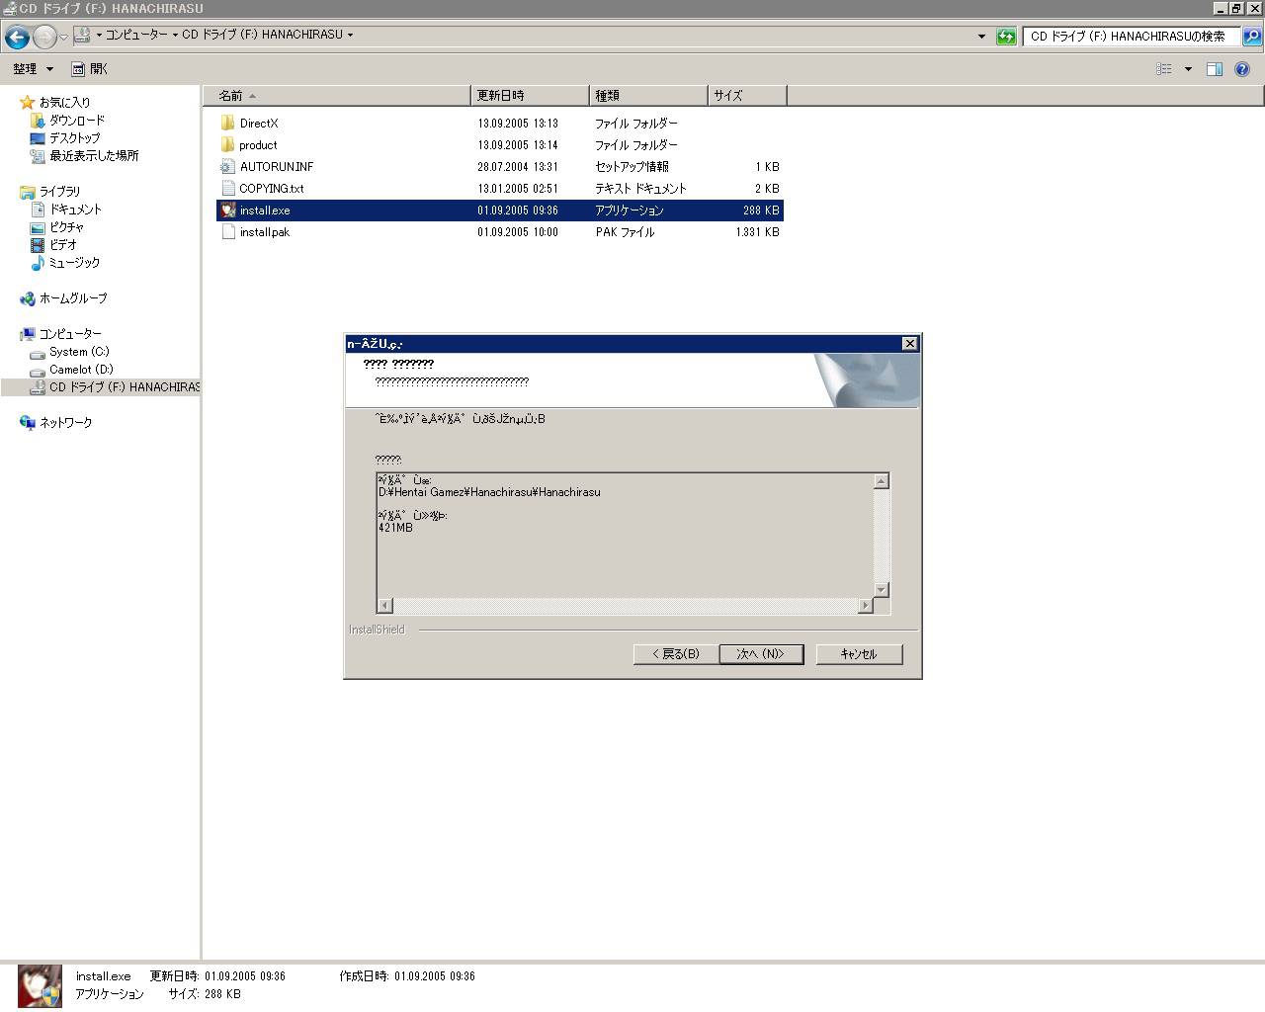1265x1012 pixels.
Task: Expand the dropdown arrow after HANACHIRASU breadcrumb
Action: (x=350, y=35)
